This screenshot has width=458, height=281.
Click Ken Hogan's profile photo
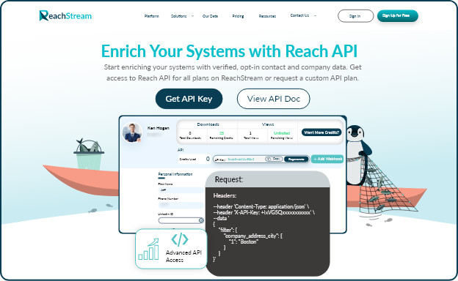132,132
